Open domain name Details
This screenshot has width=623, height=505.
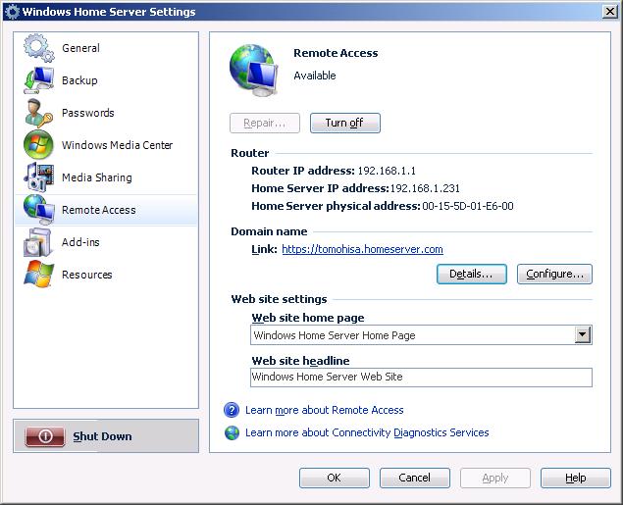(x=472, y=274)
